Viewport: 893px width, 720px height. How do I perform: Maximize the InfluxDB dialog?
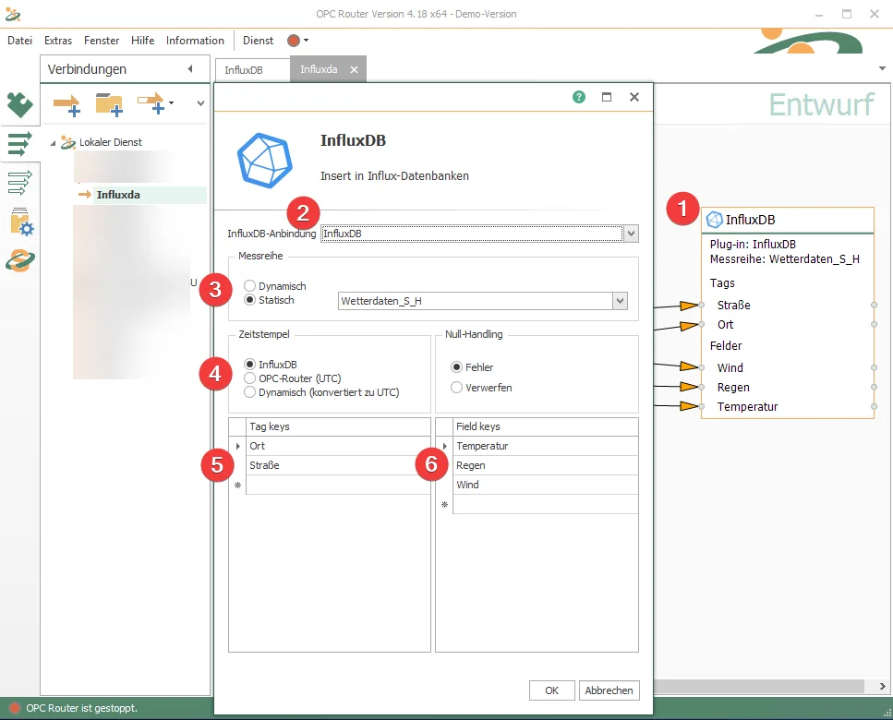tap(607, 97)
